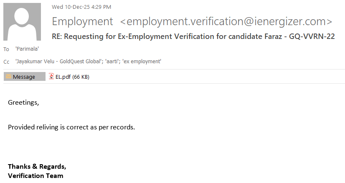Click the To field label

point(6,49)
